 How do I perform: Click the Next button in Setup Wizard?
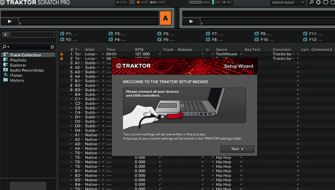(x=237, y=149)
